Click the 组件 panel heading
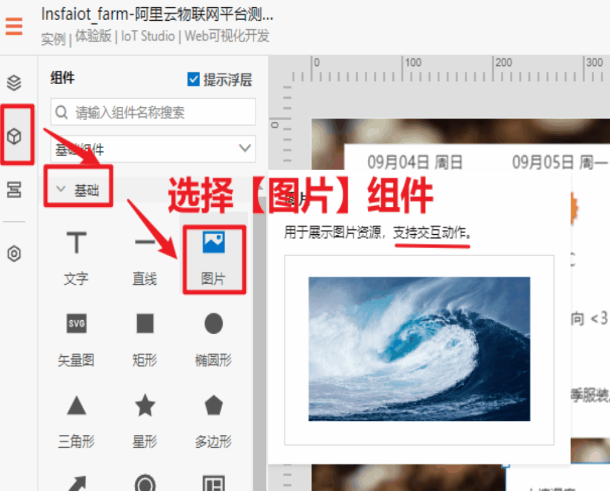Image resolution: width=610 pixels, height=491 pixels. 62,77
